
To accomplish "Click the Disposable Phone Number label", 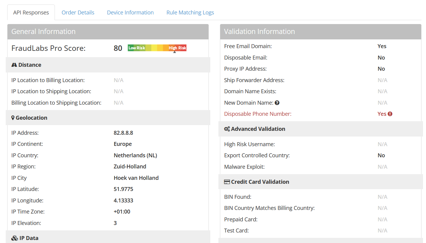I will coord(258,114).
